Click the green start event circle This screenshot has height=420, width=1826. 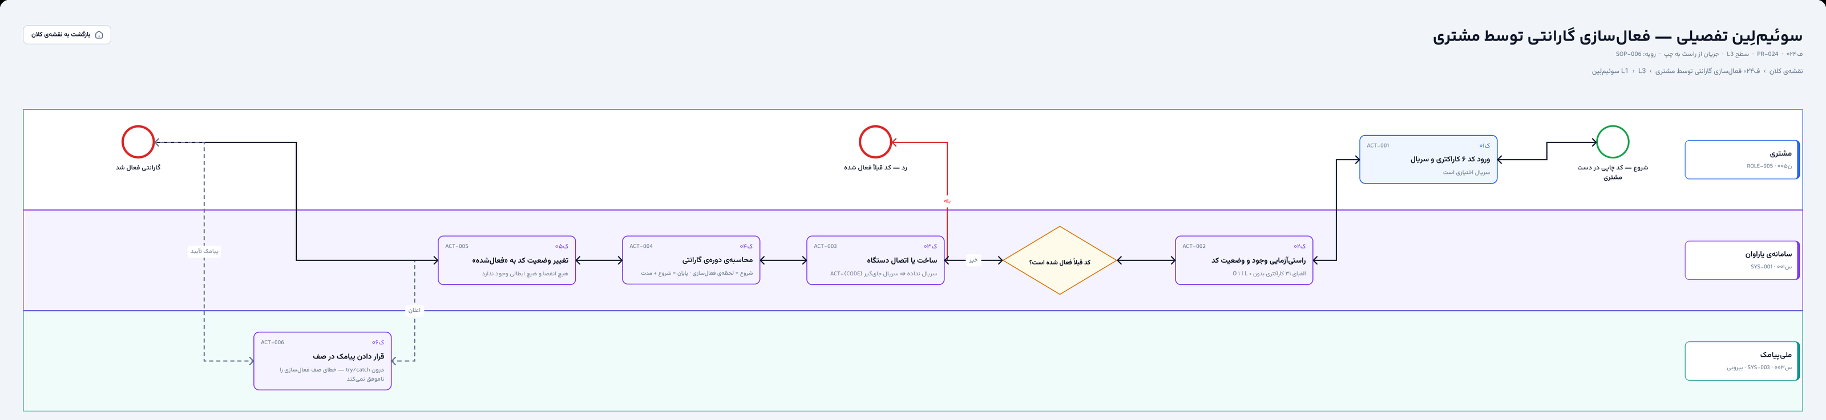(x=1612, y=142)
